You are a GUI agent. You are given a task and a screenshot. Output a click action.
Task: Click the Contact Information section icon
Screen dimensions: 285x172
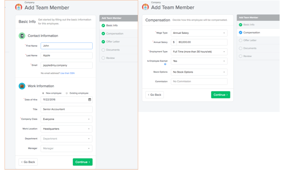point(22,36)
